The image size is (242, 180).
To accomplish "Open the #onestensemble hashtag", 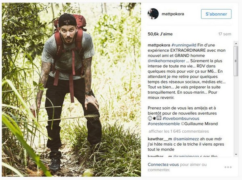I will click(164, 123).
